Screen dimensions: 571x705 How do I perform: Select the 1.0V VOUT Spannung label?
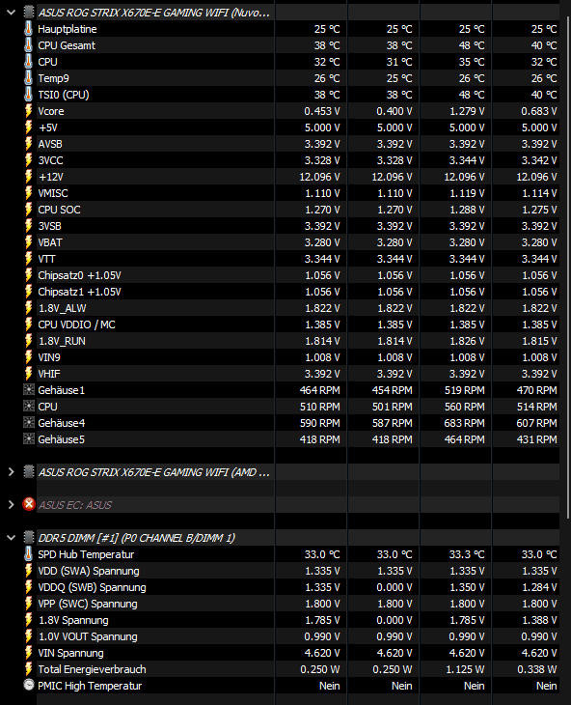[x=88, y=636]
